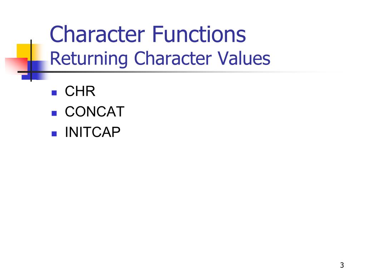Click the "Returning Character Values" subtitle
Image resolution: width=366 pixels, height=274 pixels.
[x=160, y=59]
